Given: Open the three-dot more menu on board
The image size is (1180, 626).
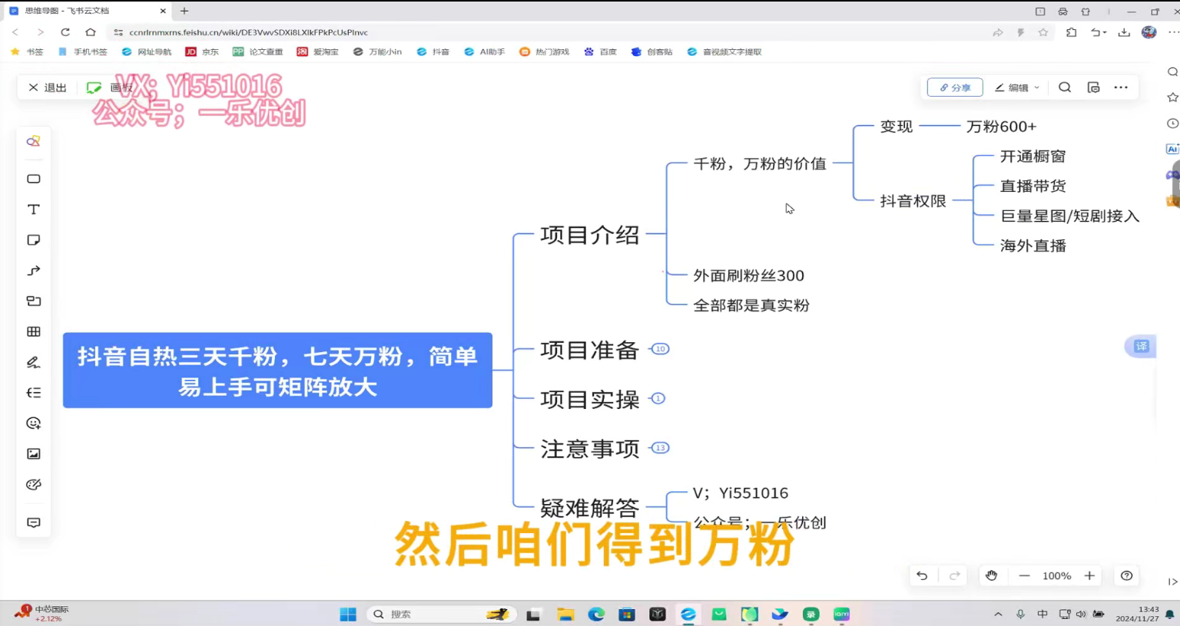Looking at the screenshot, I should [x=1121, y=87].
